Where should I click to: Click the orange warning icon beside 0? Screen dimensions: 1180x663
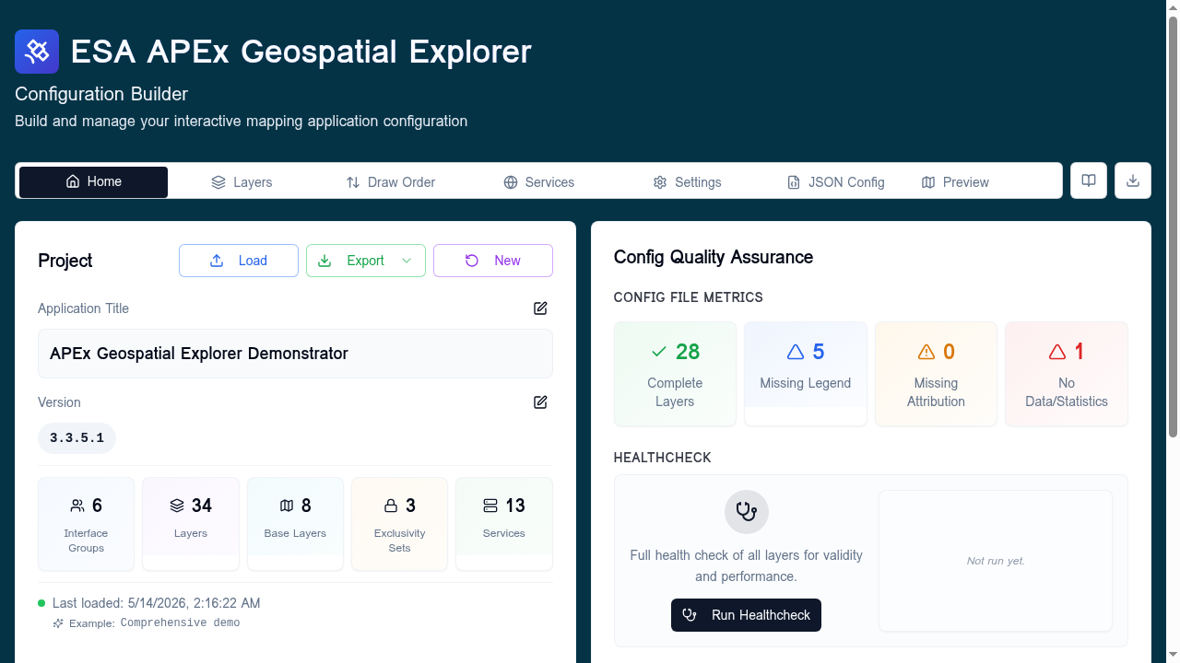pyautogui.click(x=926, y=352)
